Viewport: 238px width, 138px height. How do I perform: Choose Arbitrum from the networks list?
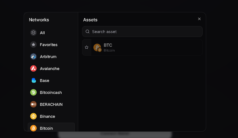coord(51,57)
